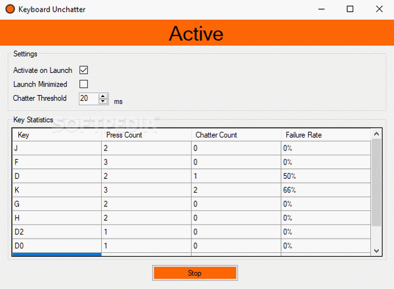Select the K key row
Viewport: 394px width, 289px height.
click(x=192, y=190)
